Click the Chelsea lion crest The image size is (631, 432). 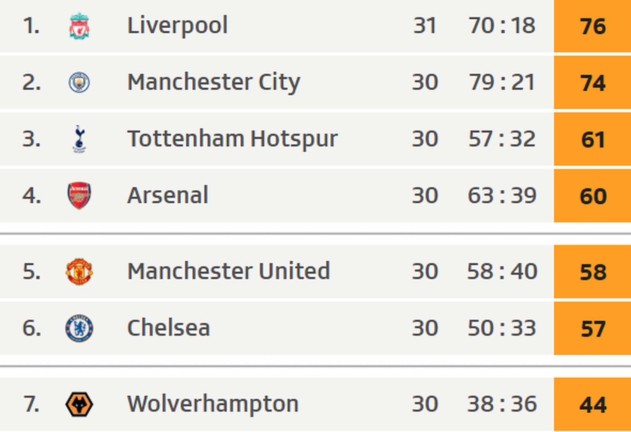click(79, 328)
